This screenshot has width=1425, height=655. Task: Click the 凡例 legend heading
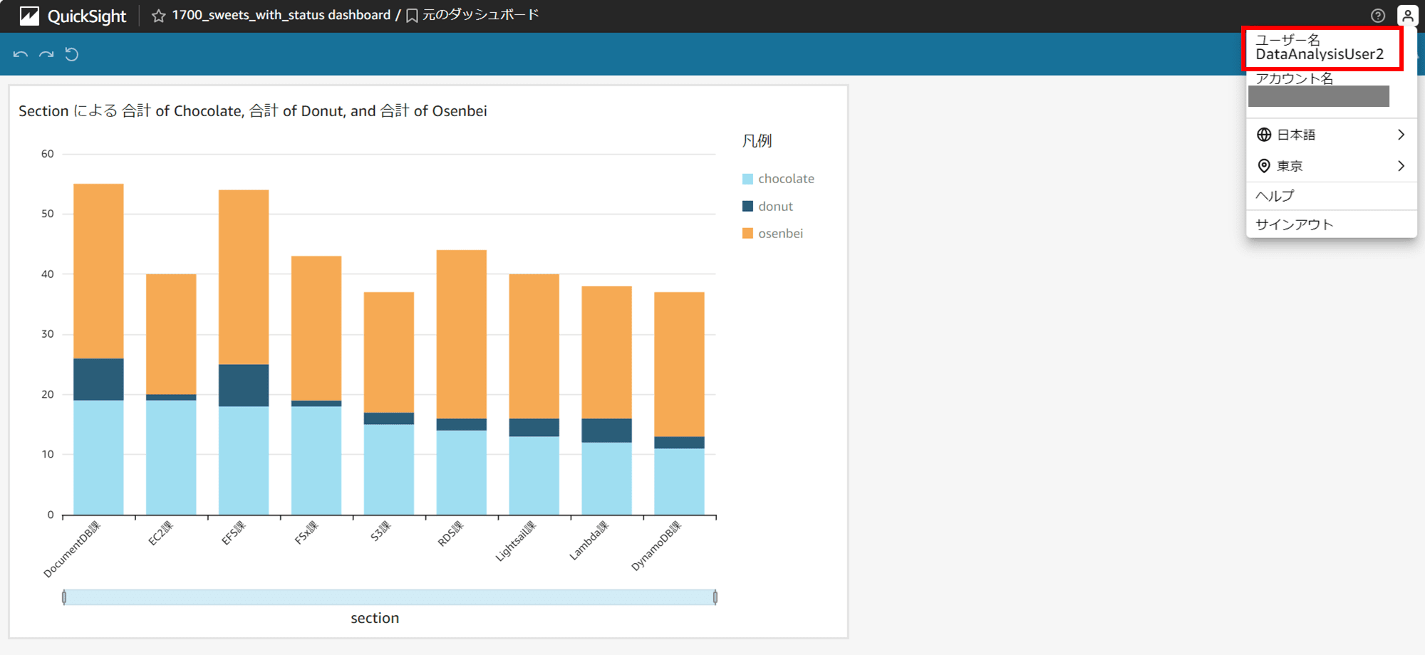(757, 141)
